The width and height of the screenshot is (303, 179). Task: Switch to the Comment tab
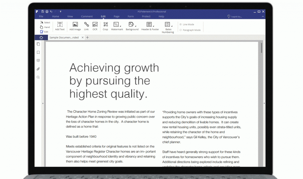(87, 17)
